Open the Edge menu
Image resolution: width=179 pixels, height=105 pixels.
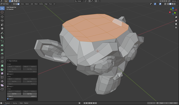(x=46, y=4)
